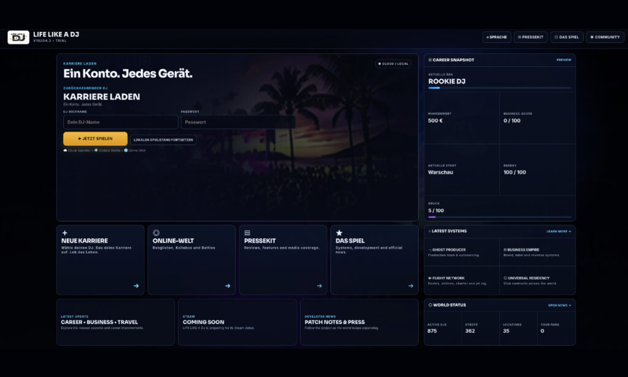This screenshot has width=628, height=377.
Task: Open the Das Spiel card arrow
Action: pos(410,286)
